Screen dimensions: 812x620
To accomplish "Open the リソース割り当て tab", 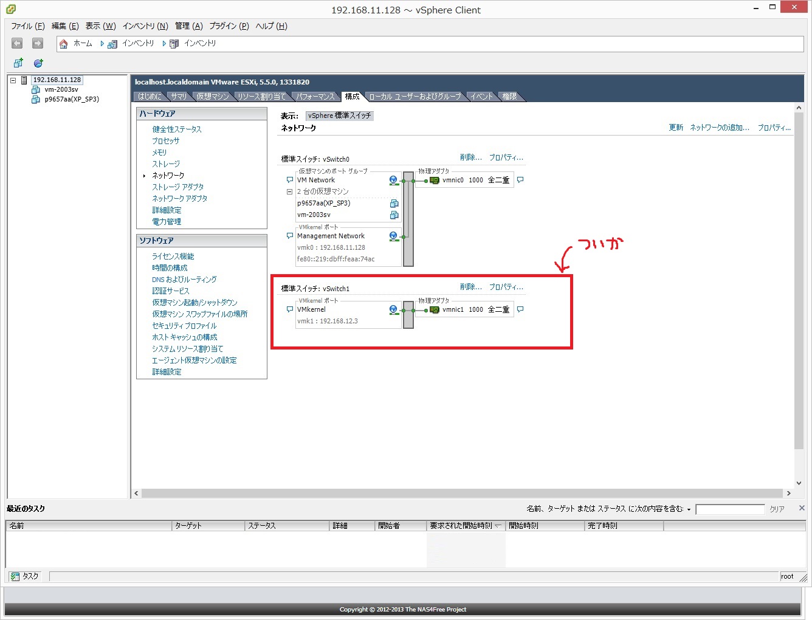I will (x=261, y=97).
